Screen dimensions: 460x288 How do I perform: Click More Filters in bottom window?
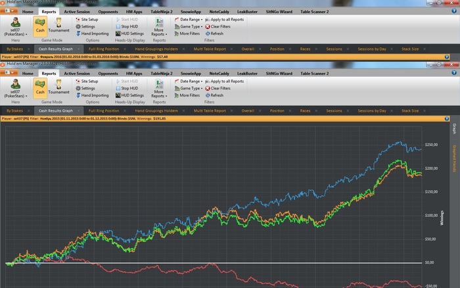187,95
